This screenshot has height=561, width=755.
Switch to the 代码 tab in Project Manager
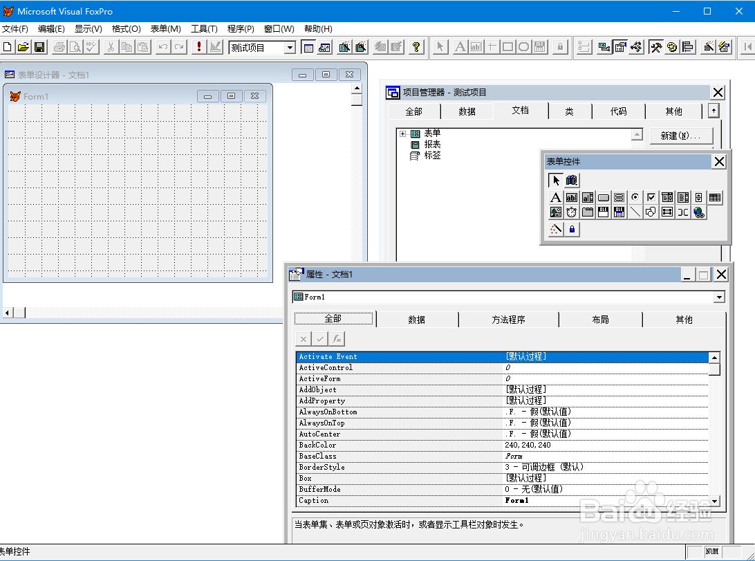click(x=619, y=111)
